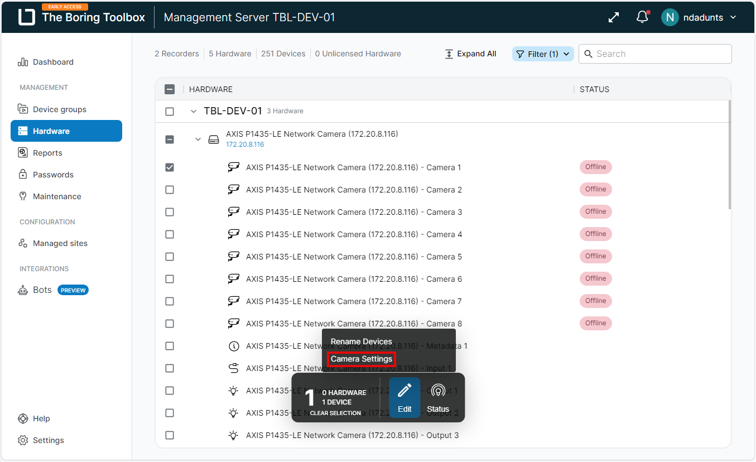
Task: Click the Dashboard bar chart icon
Action: (23, 62)
